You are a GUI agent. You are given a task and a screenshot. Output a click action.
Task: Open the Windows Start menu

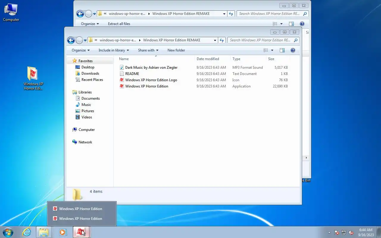(8, 232)
